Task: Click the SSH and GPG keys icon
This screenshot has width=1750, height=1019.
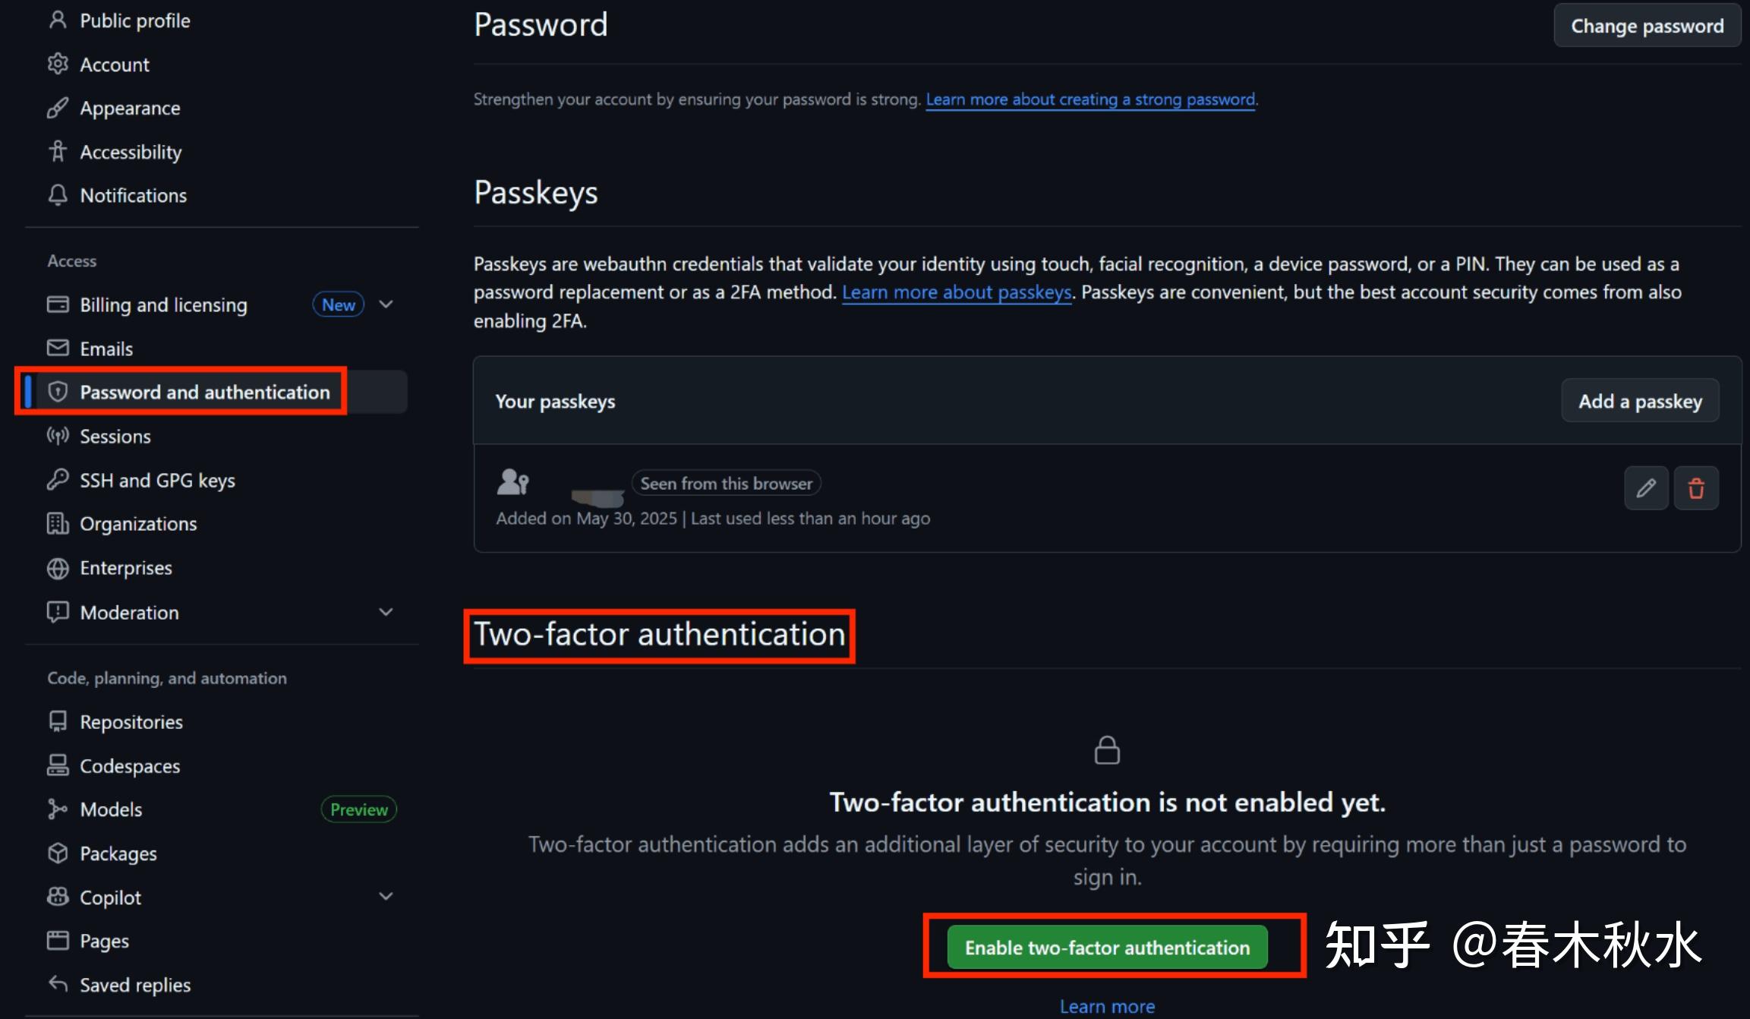Action: click(x=58, y=480)
